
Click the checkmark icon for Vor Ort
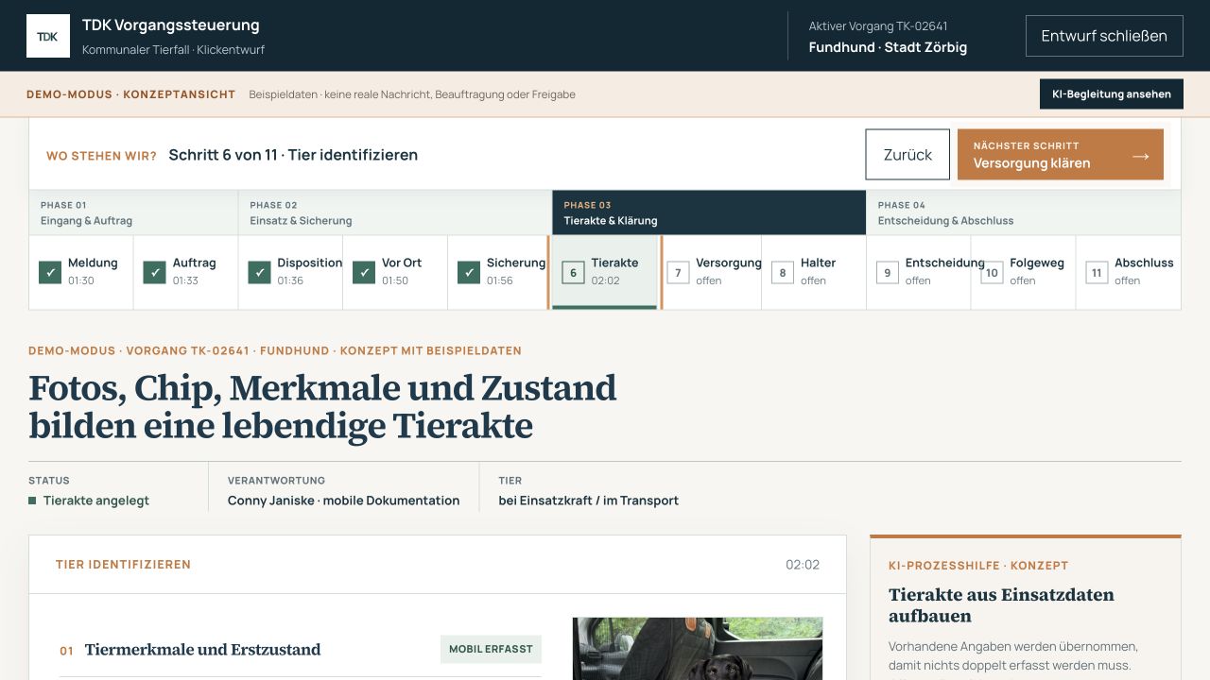364,272
